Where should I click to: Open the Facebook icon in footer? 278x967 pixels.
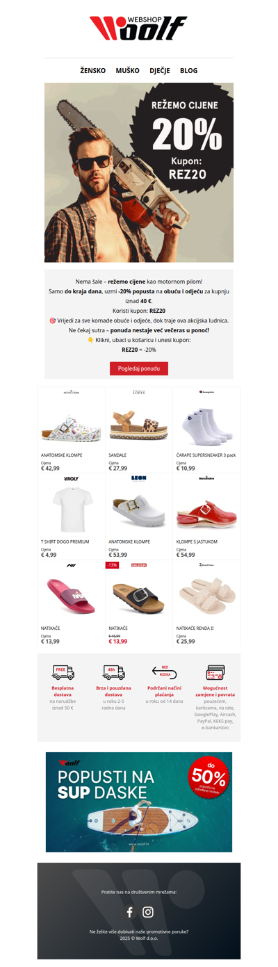pos(129,911)
